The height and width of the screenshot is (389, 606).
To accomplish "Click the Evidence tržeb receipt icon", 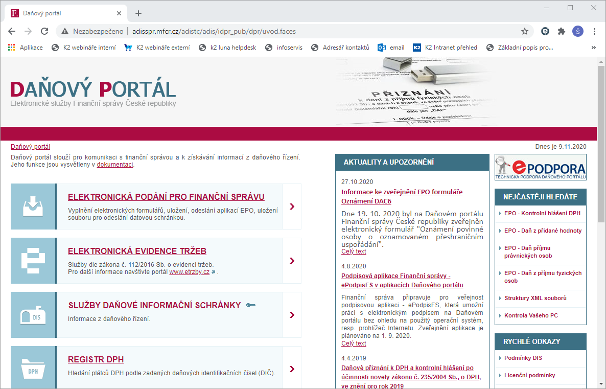I will coord(33,261).
